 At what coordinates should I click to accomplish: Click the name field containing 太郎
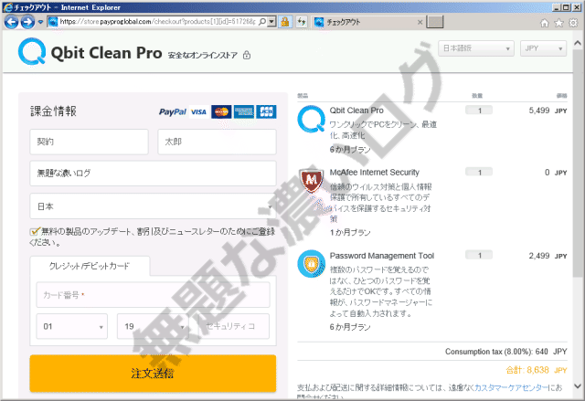(218, 142)
